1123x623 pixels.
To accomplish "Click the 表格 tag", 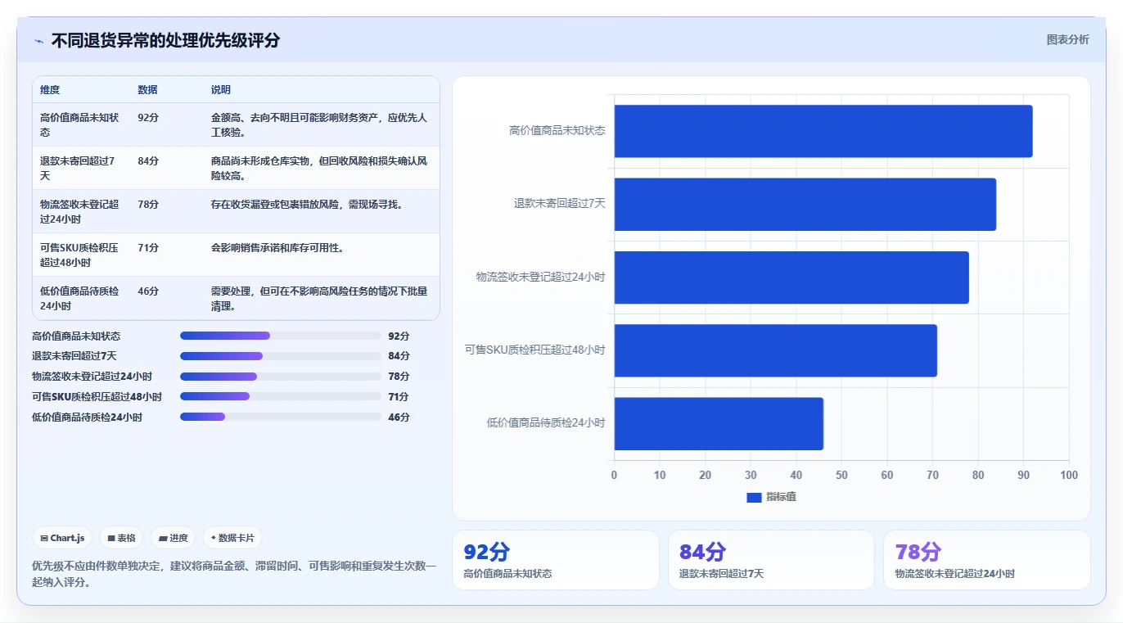I will [121, 538].
